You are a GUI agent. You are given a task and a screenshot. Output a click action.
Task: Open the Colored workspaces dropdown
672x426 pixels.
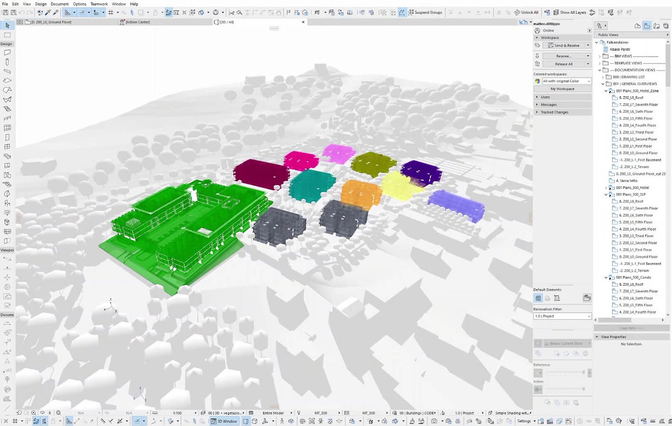(x=566, y=81)
